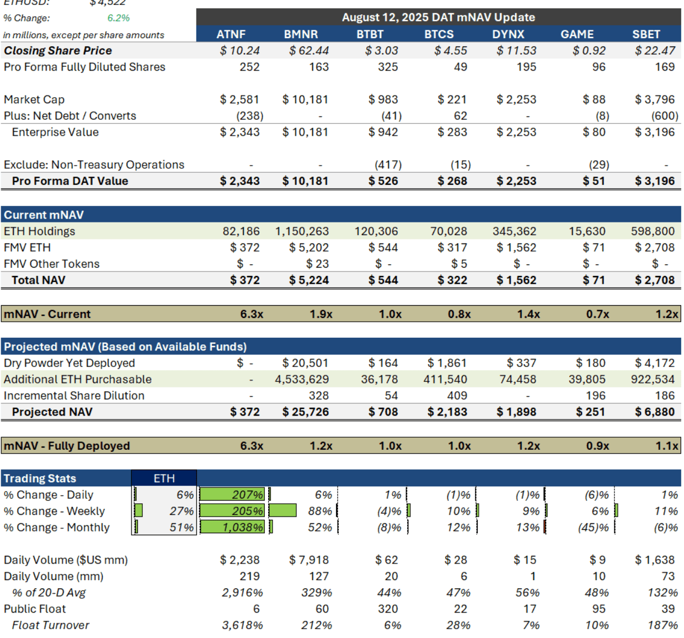Click SBET net debt value (600)

[x=665, y=116]
